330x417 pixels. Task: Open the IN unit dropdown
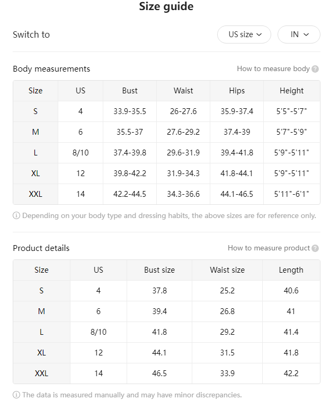[x=299, y=34]
